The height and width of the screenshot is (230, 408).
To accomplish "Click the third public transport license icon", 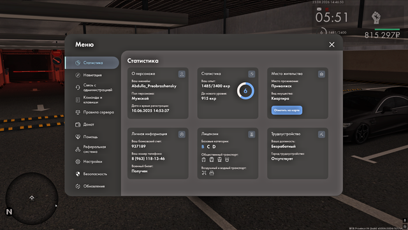I will [219, 159].
